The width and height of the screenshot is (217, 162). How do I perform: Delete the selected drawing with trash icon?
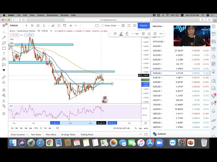(155, 34)
